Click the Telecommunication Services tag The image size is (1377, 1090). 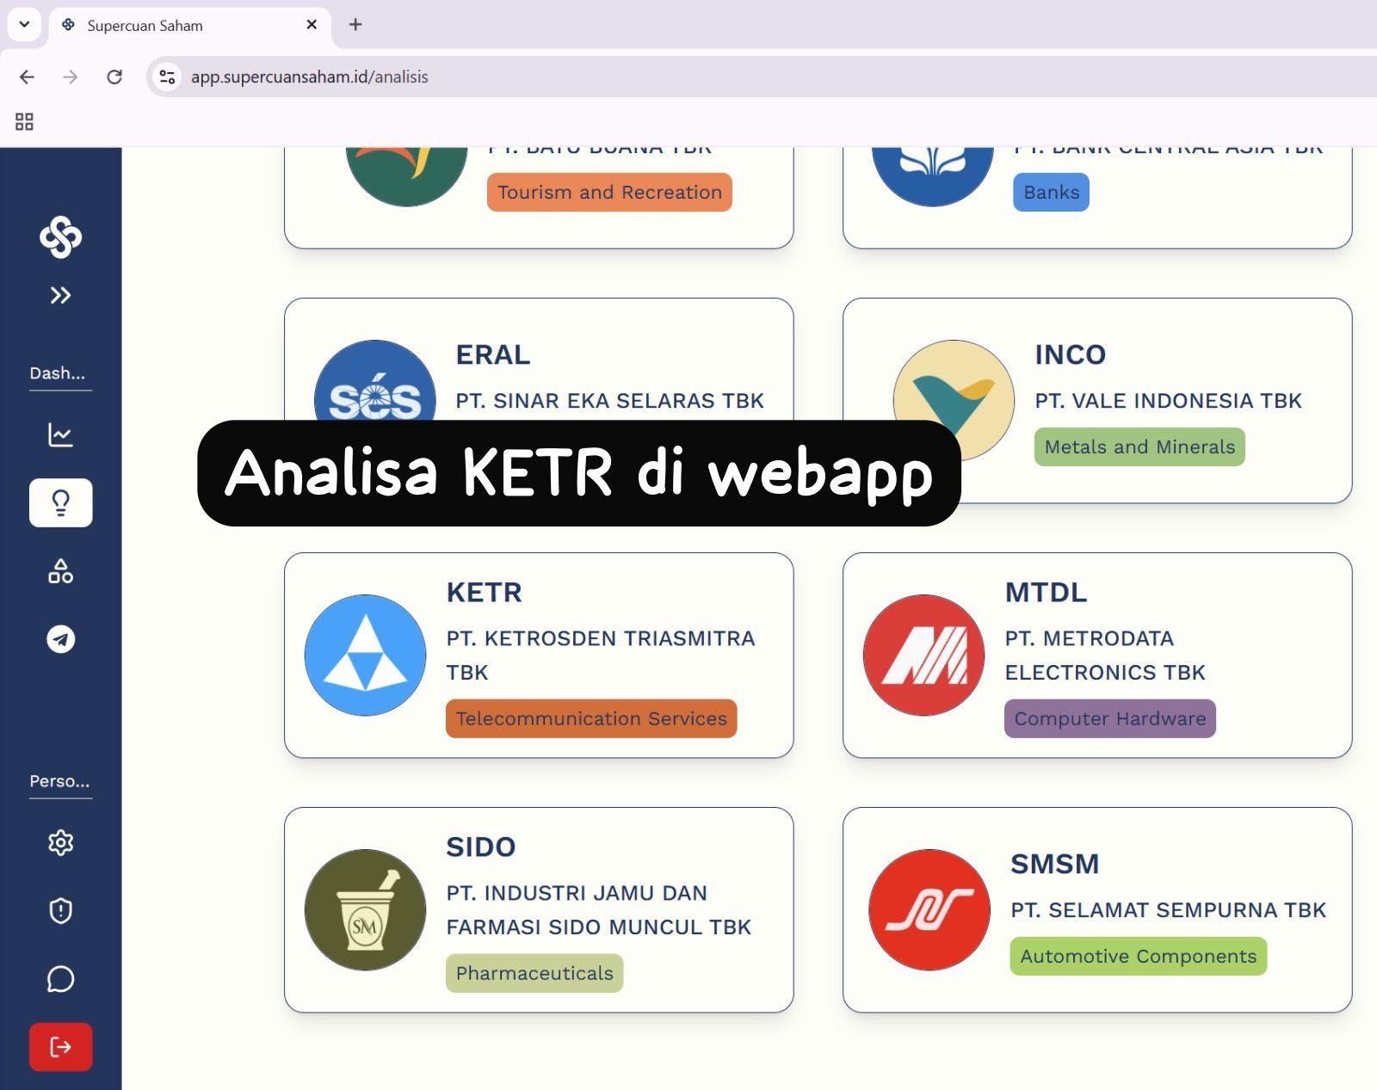click(x=591, y=718)
